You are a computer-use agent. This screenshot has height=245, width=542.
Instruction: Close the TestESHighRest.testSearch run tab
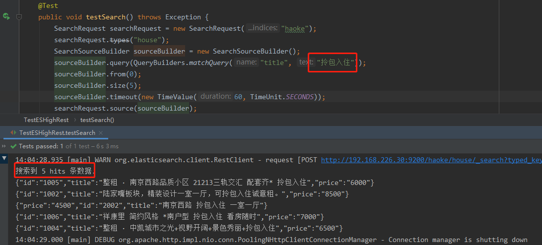coord(101,133)
